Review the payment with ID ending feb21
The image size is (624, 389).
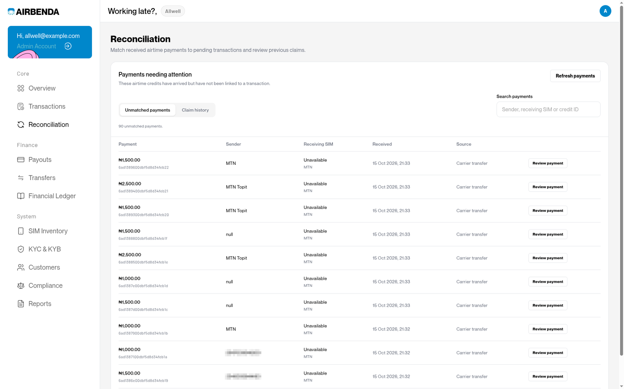coord(548,187)
